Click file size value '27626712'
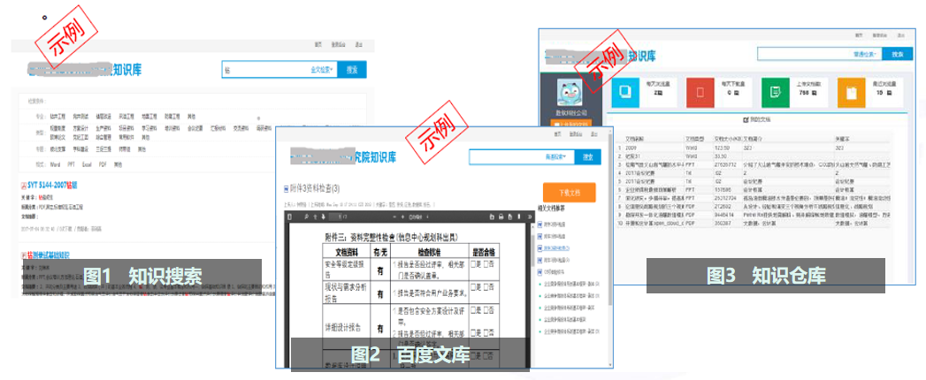 (x=727, y=166)
